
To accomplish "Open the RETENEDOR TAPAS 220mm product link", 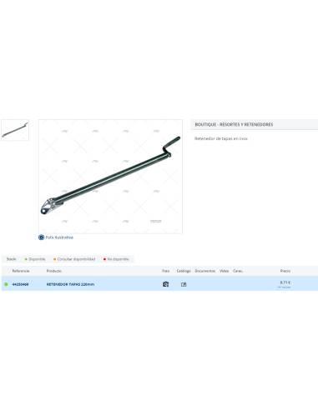I will pos(70,284).
